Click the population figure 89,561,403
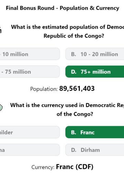The height and width of the screenshot is (173, 124). tap(77, 89)
